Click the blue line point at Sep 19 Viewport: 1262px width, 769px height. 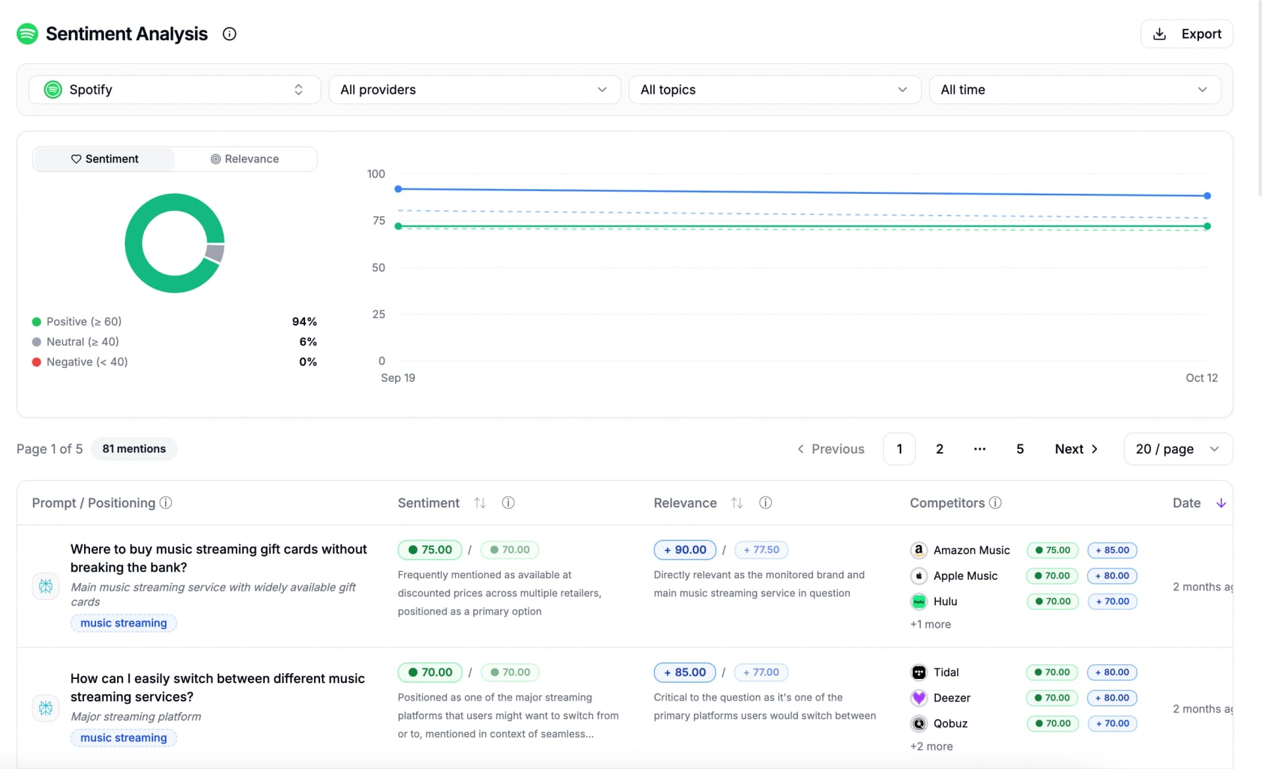[398, 189]
